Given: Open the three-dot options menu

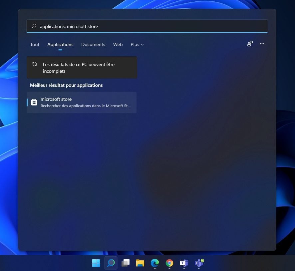Looking at the screenshot, I should (262, 44).
